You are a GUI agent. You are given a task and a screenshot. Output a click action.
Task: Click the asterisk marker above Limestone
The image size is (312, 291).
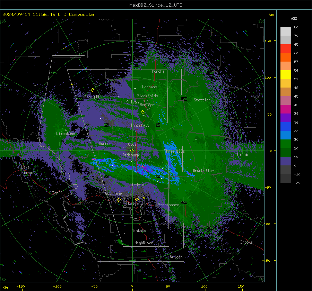66,130
